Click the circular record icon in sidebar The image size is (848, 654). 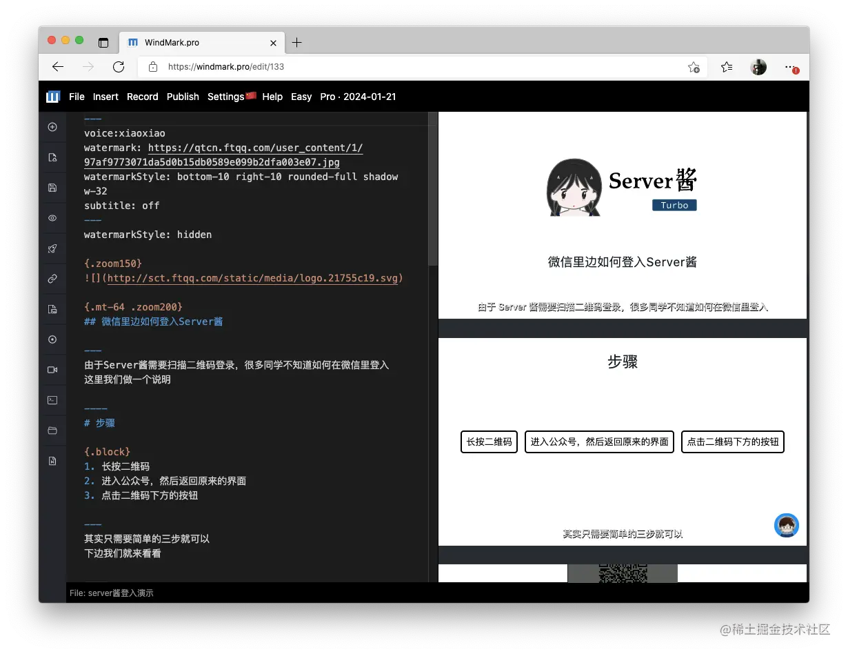52,339
